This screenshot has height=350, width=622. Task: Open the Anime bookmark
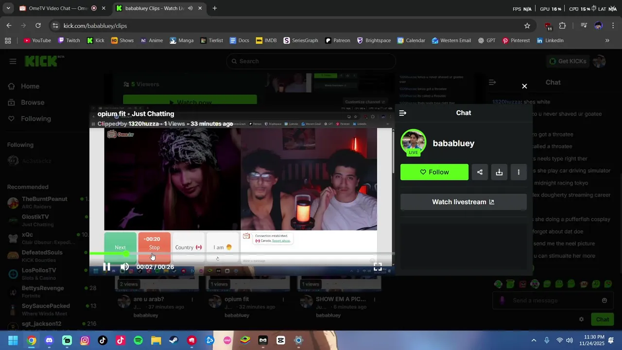pos(152,41)
